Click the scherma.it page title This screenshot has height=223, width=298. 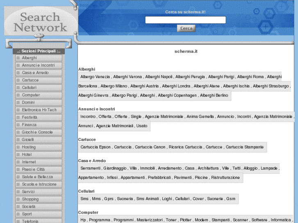(x=186, y=52)
